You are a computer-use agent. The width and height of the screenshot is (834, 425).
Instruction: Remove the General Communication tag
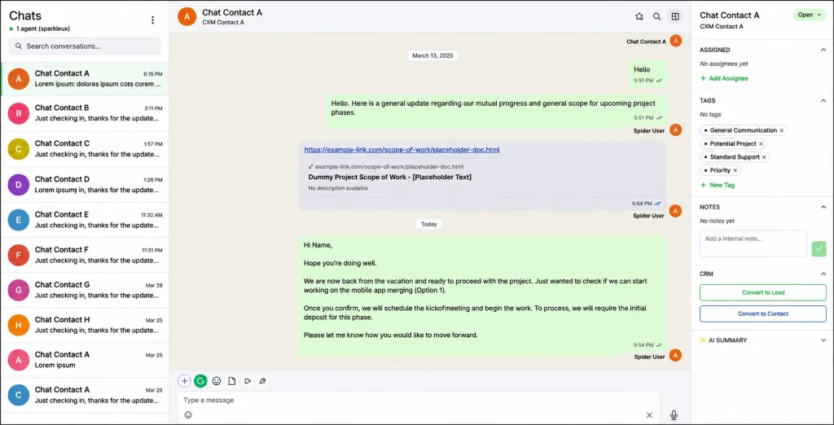point(781,130)
